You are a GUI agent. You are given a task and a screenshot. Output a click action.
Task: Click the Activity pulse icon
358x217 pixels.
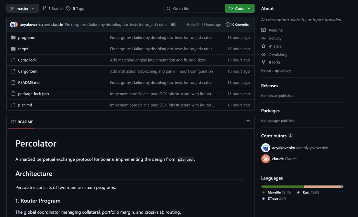(x=263, y=38)
